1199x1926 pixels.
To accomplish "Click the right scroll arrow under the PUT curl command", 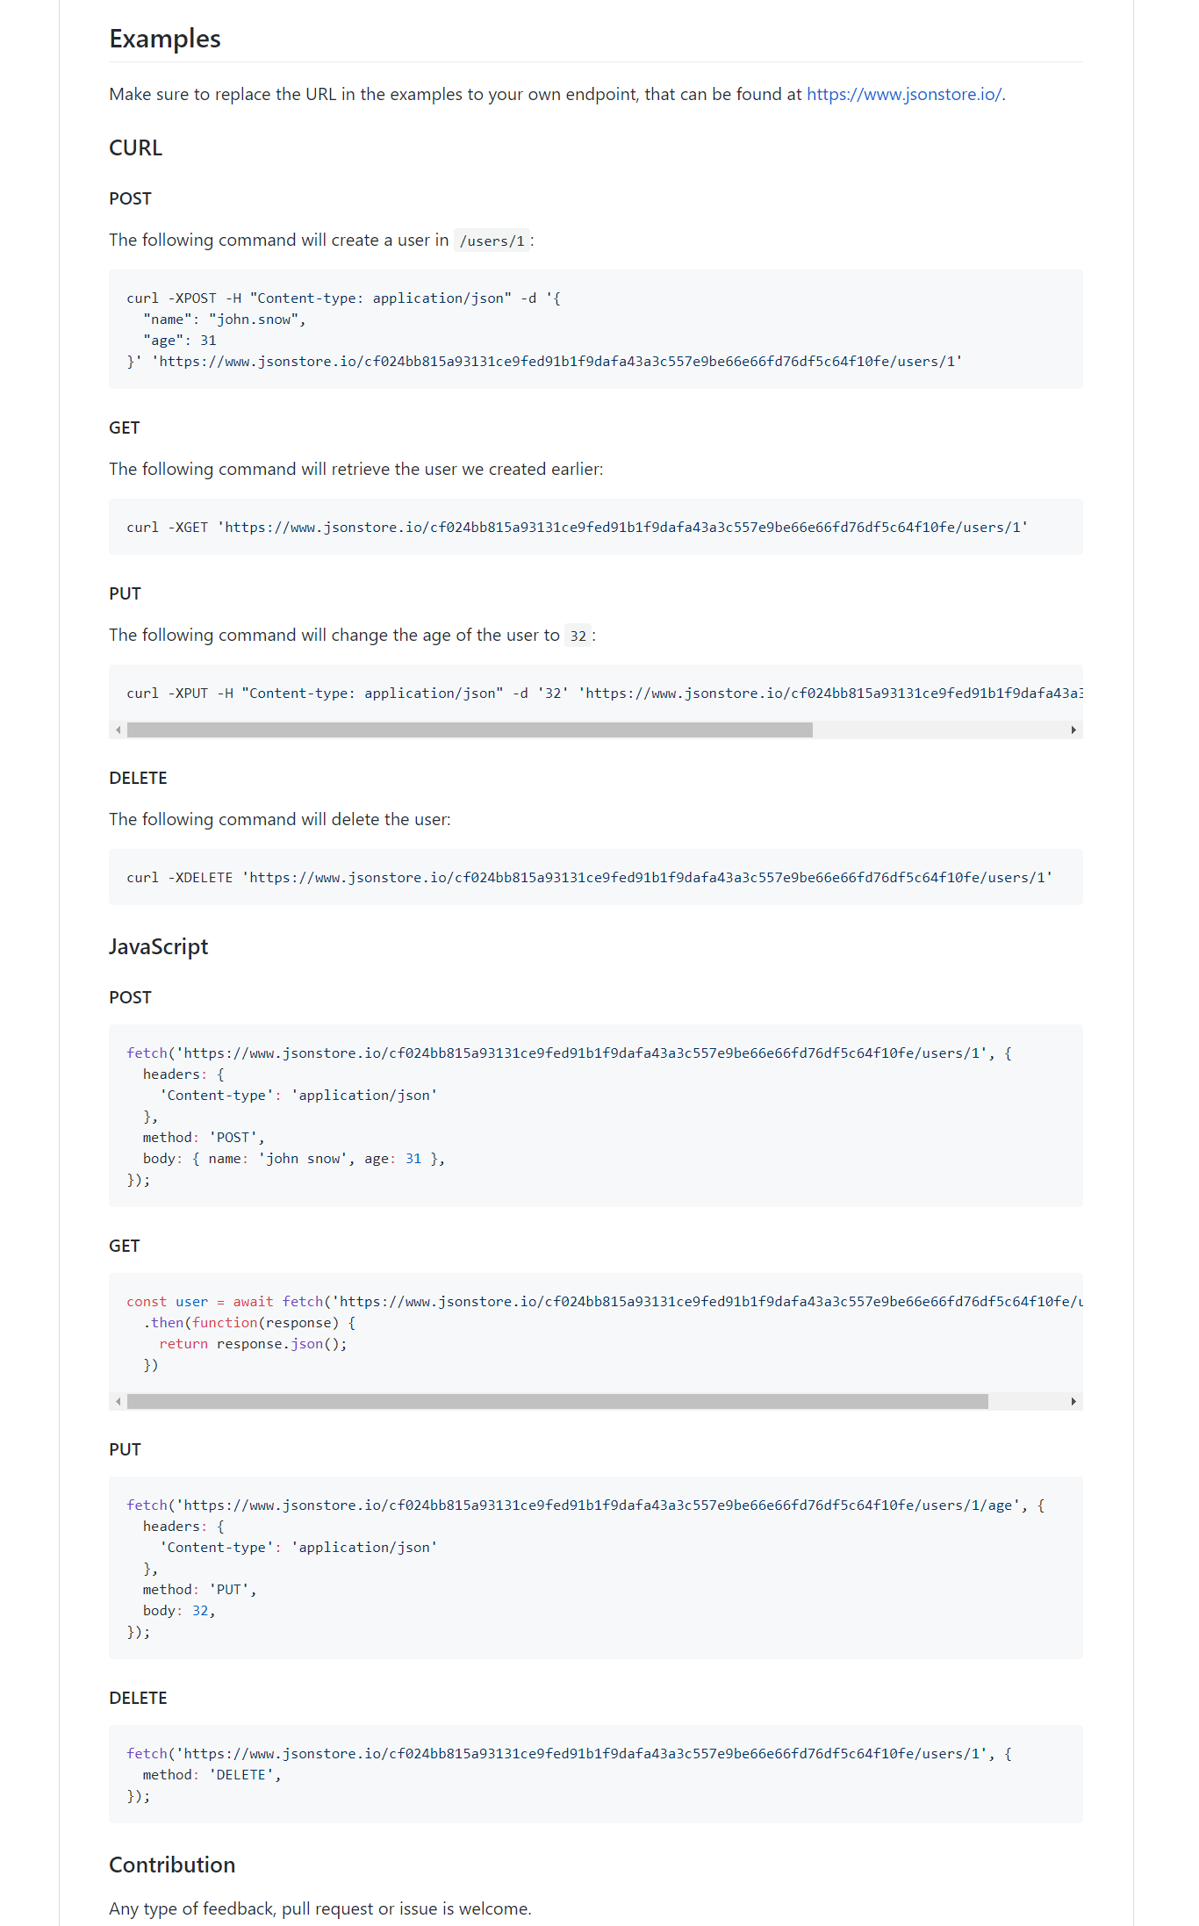I will coord(1074,729).
